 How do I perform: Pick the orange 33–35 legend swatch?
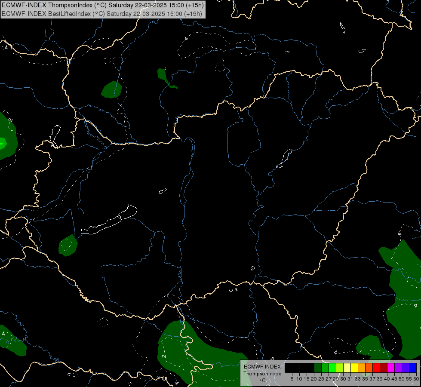pos(362,368)
